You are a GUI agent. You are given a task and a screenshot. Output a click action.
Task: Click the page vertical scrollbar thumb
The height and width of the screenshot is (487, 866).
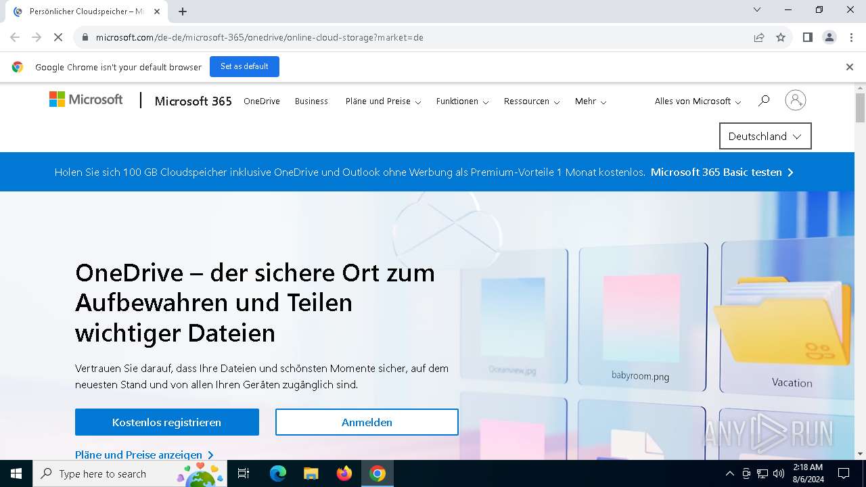860,108
